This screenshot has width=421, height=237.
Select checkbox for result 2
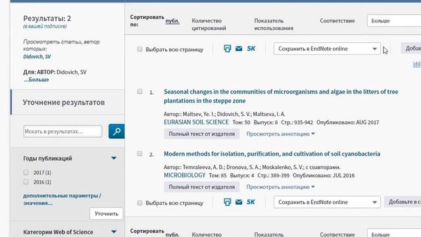pos(139,153)
